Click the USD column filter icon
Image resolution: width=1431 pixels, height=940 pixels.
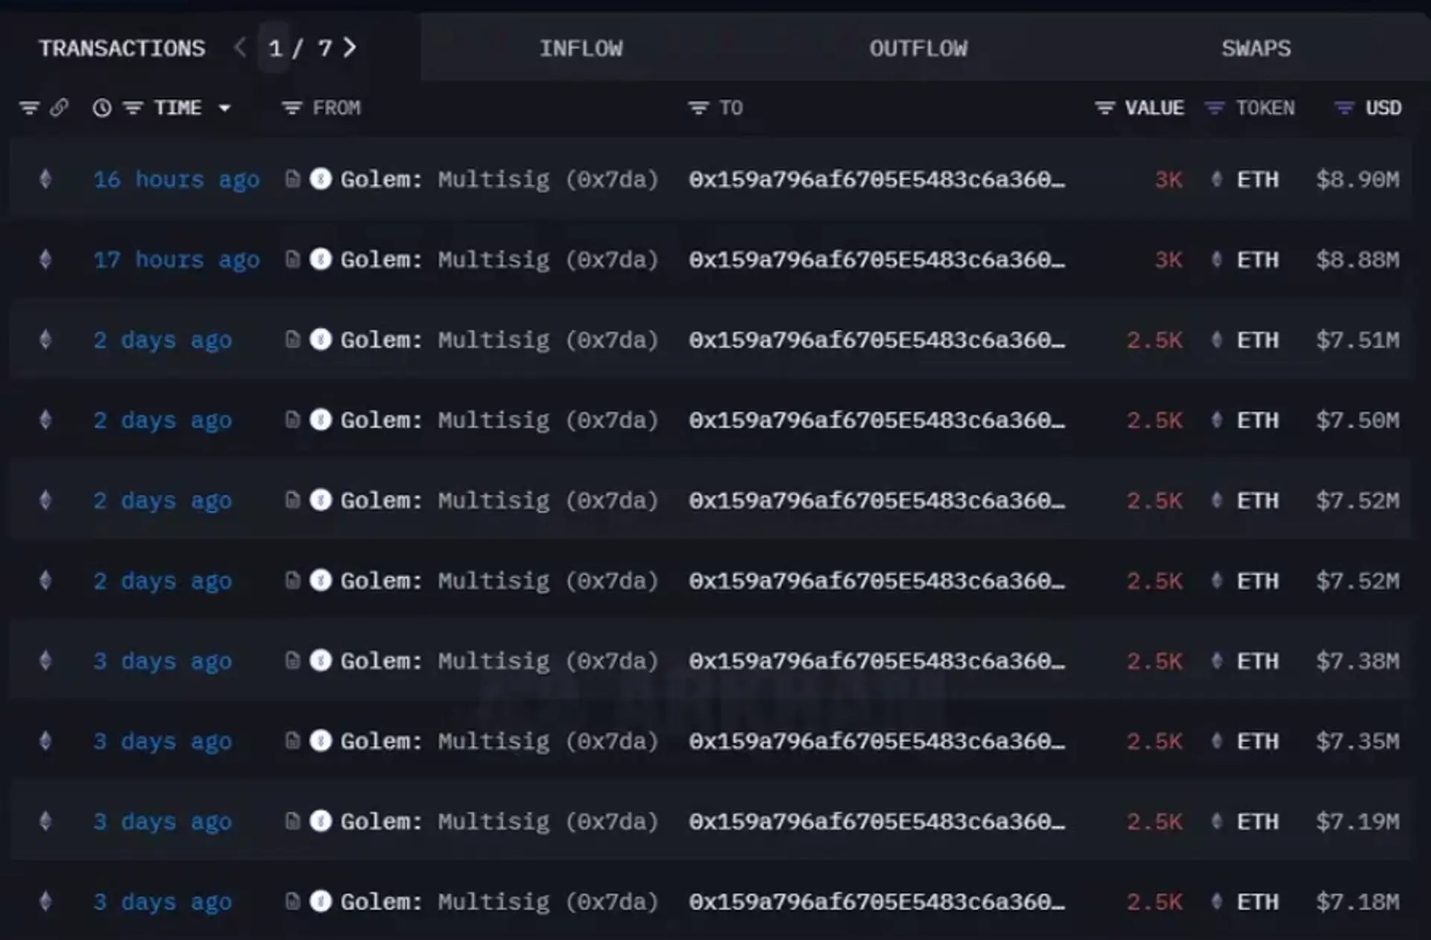[1344, 108]
